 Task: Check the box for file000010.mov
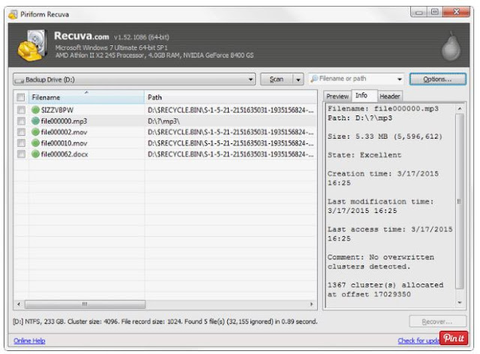click(x=21, y=143)
